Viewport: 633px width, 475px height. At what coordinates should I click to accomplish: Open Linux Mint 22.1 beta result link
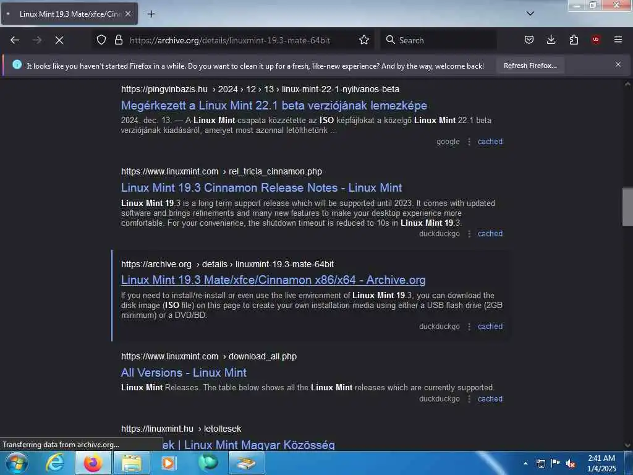(274, 105)
